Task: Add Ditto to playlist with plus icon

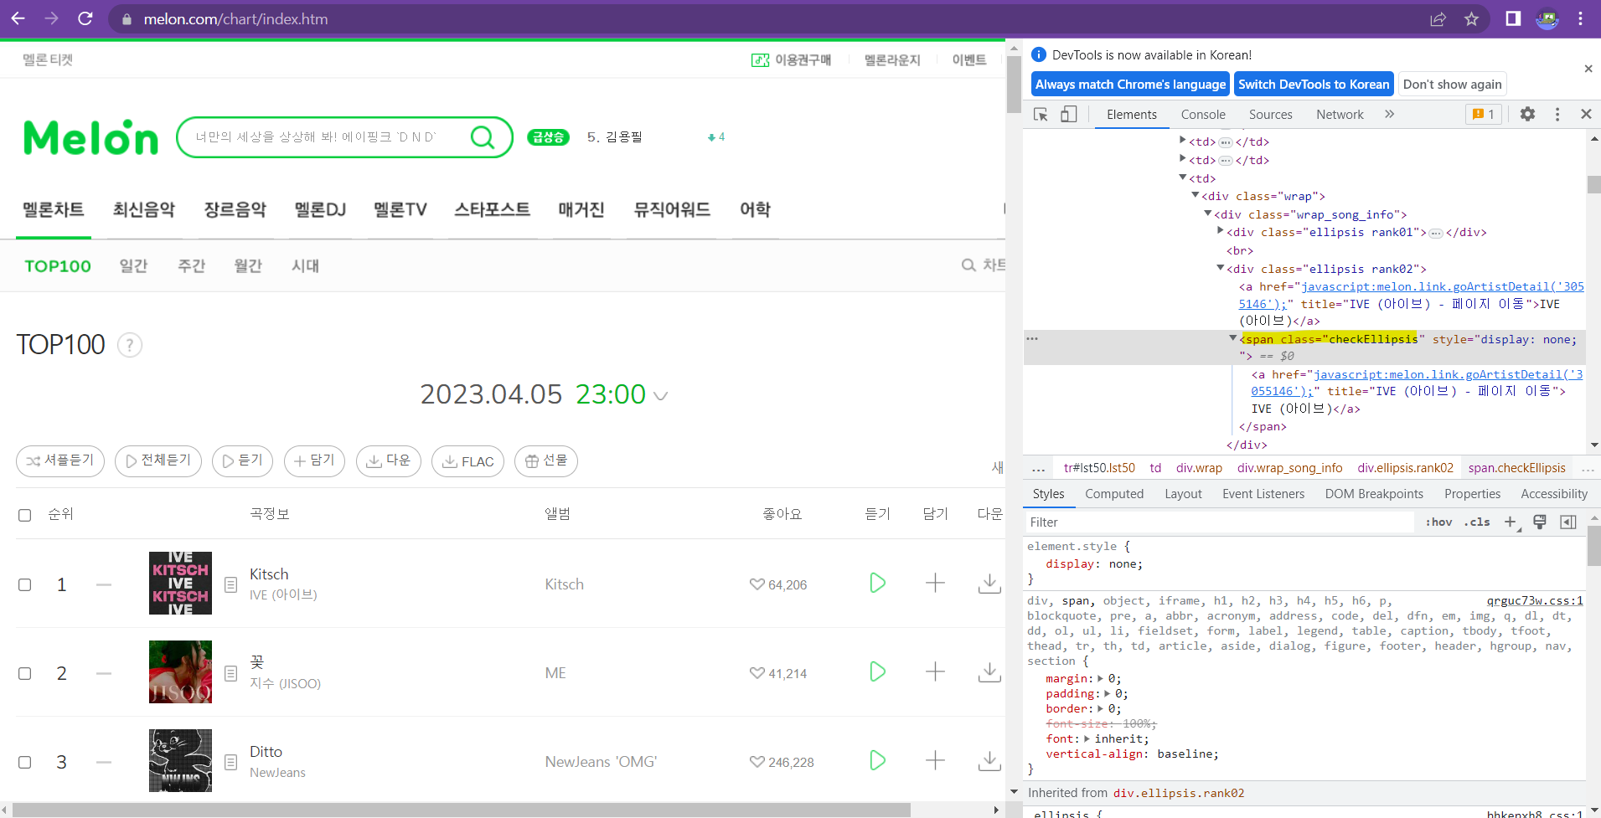Action: click(x=935, y=760)
